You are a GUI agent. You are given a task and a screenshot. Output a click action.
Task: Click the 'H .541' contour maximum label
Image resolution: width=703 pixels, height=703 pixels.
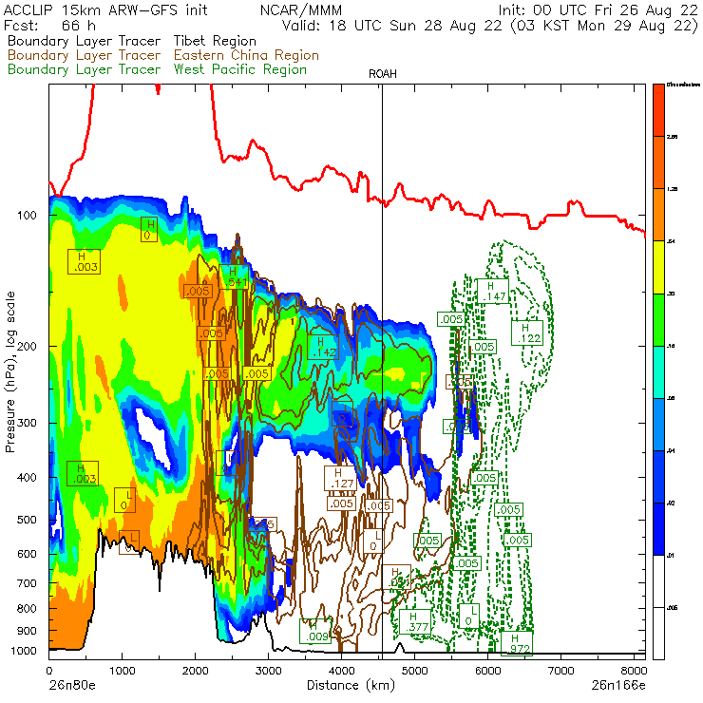coord(234,276)
